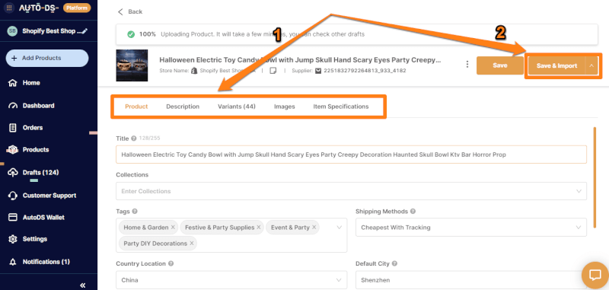The height and width of the screenshot is (290, 609).
Task: Click the Dashboard gauge icon
Action: tap(12, 106)
